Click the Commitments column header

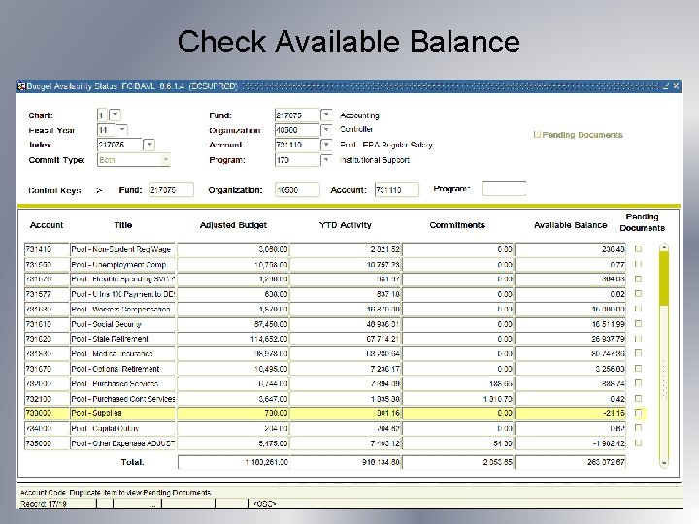click(x=457, y=225)
